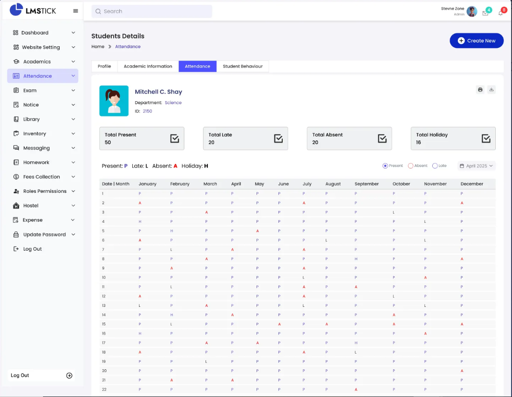Screen dimensions: 512x397
Task: Click the LMSTICK logo
Action: 33,10
